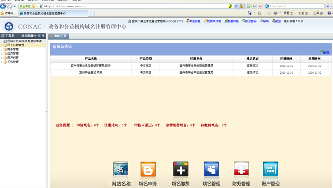This screenshot has height=188, width=333.
Task: Click the 域名状态 column header
Action: point(252,59)
